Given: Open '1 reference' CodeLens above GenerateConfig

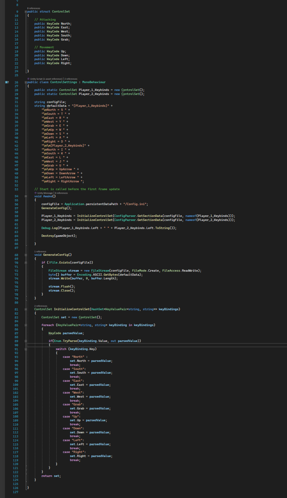Looking at the screenshot, I should (x=40, y=252).
